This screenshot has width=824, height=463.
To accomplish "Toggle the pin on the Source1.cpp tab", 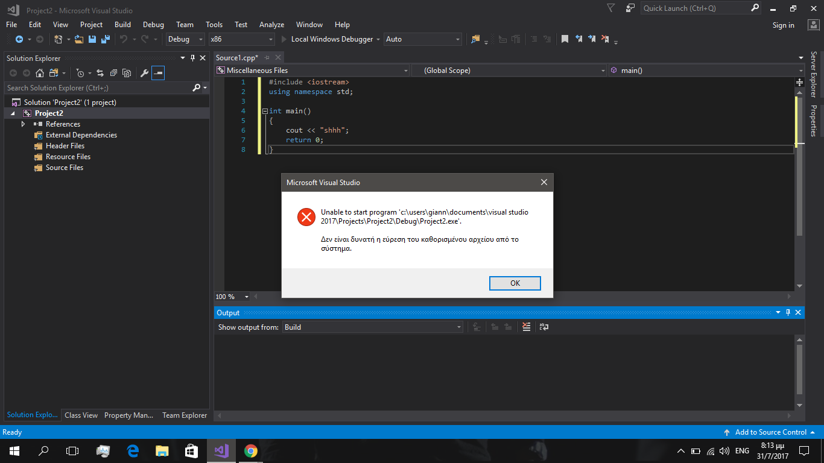I will click(x=267, y=58).
